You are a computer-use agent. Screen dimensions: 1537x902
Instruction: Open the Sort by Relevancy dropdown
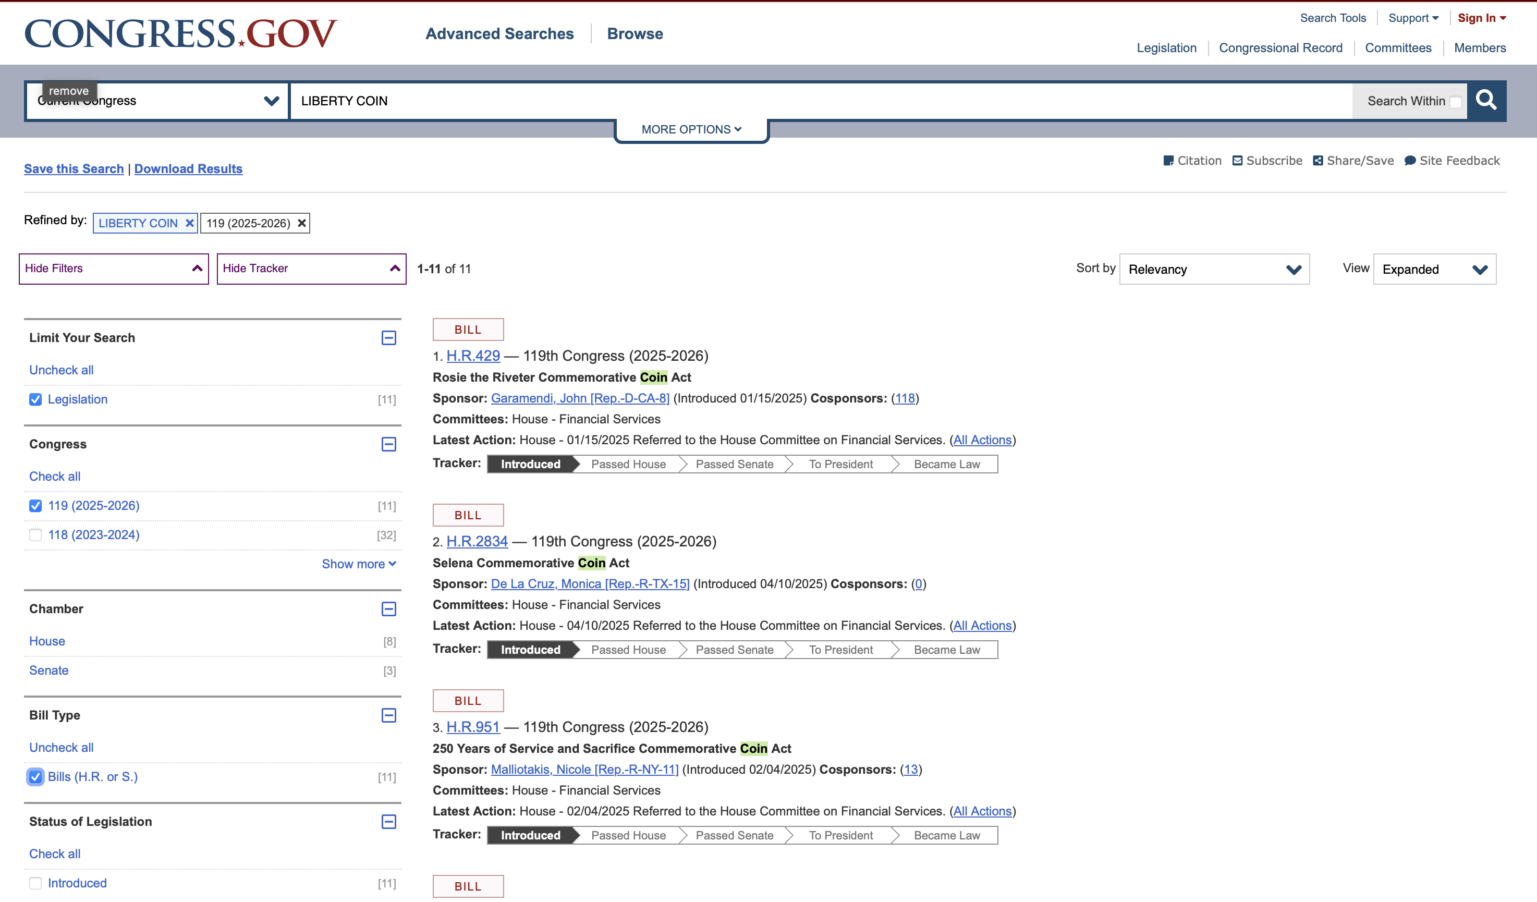click(1214, 270)
